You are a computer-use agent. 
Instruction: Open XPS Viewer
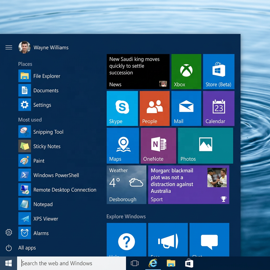38,219
